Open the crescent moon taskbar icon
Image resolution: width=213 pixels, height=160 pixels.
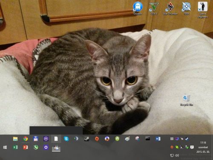(76, 139)
